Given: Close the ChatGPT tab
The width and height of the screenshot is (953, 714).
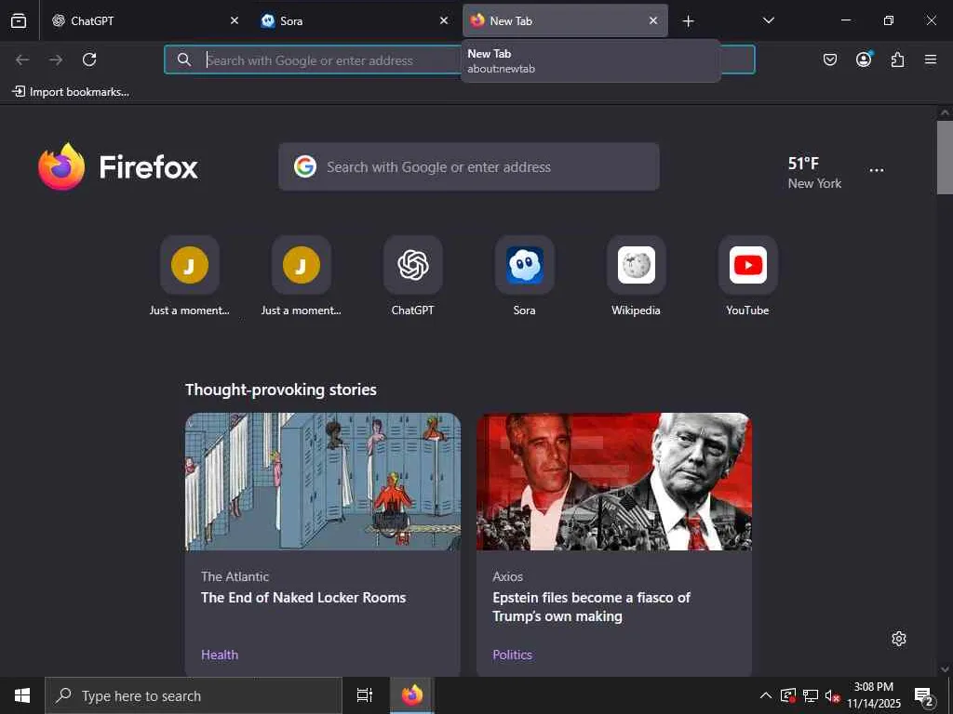Looking at the screenshot, I should click(x=235, y=20).
